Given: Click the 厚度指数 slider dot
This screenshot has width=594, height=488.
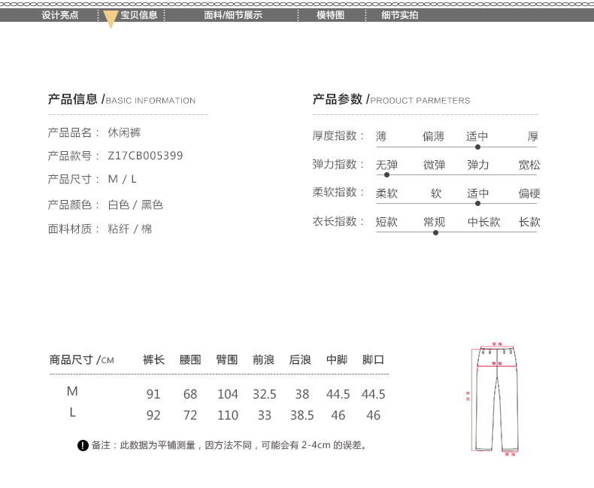Looking at the screenshot, I should pos(477,147).
